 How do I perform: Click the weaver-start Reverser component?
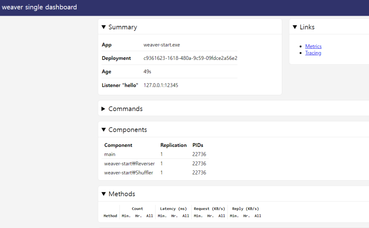[x=129, y=164]
